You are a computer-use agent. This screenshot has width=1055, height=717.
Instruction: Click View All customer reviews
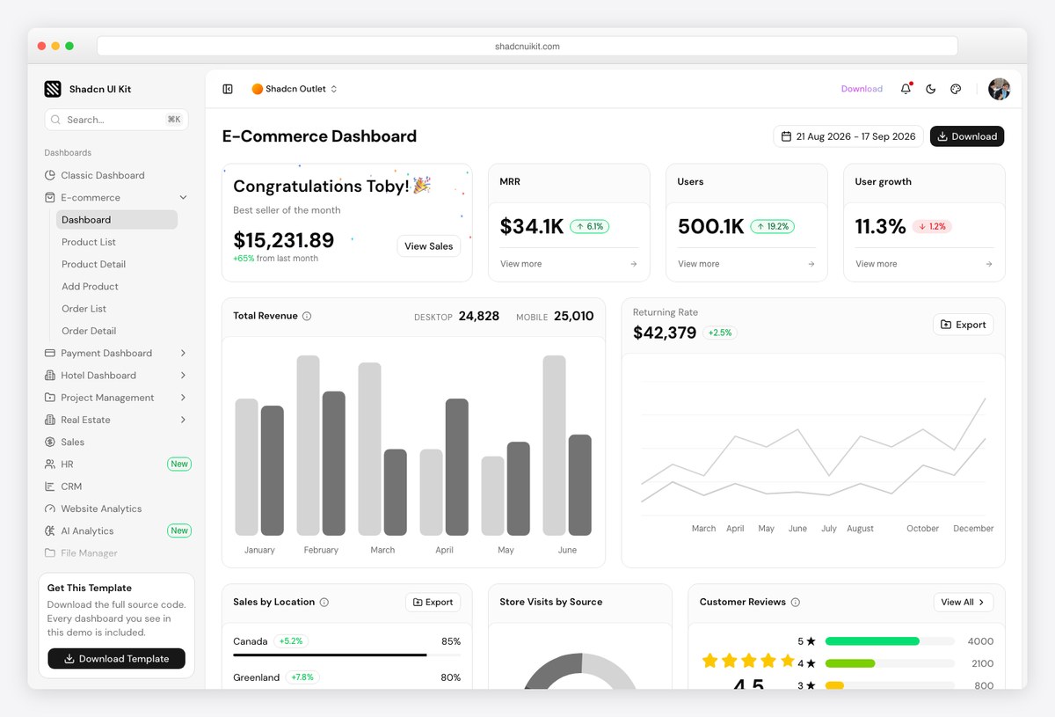(x=964, y=603)
